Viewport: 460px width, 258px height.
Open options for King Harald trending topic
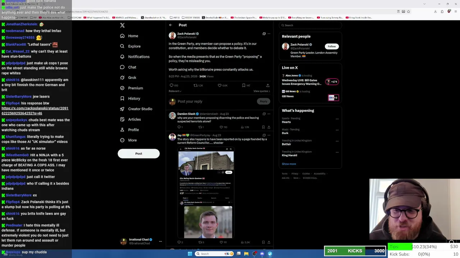(337, 152)
